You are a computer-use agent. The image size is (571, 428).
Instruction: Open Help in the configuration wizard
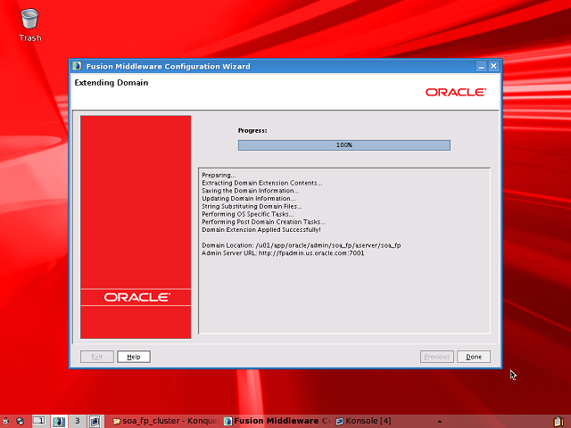tap(134, 357)
